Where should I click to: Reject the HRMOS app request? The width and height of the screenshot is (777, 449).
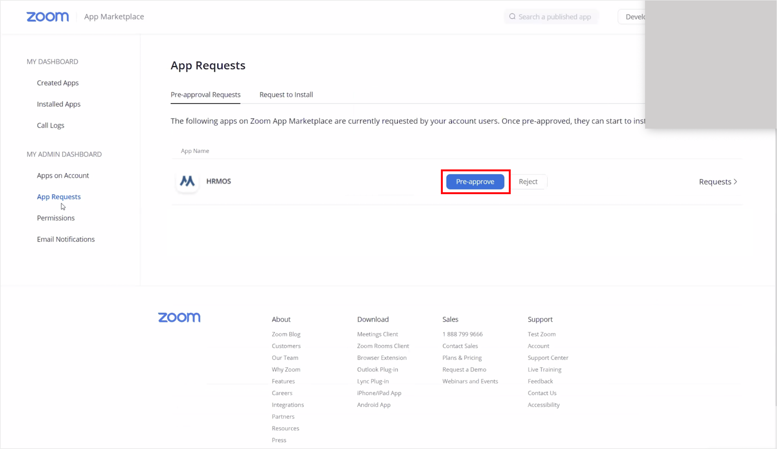[x=528, y=182]
